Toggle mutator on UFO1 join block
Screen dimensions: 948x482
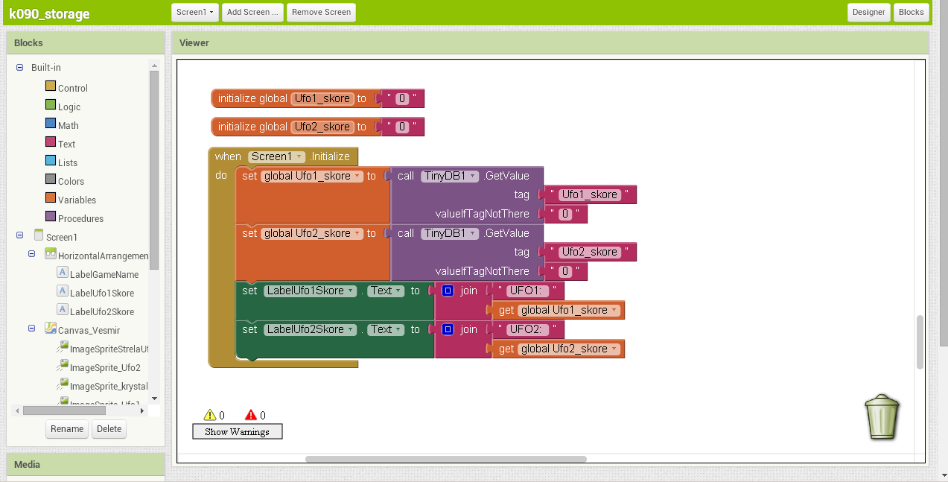[x=448, y=291]
